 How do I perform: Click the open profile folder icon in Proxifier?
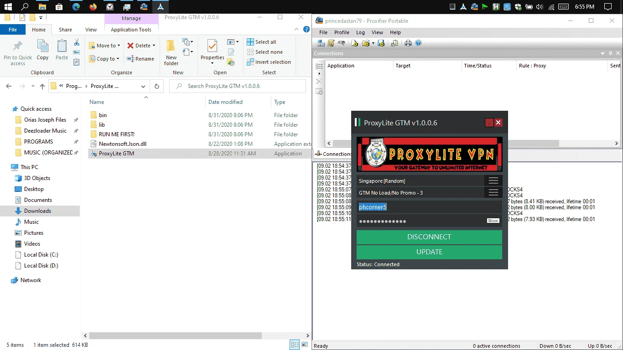(365, 43)
